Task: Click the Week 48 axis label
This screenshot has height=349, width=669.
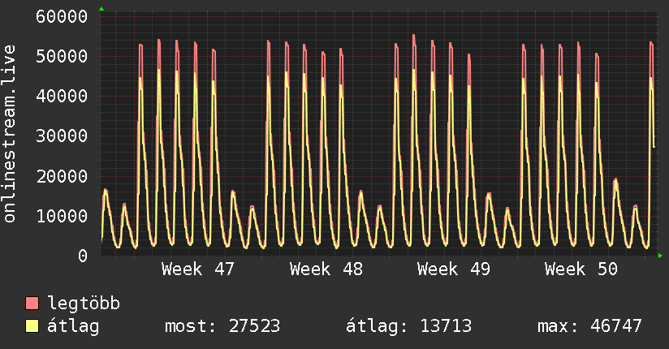Action: (326, 269)
